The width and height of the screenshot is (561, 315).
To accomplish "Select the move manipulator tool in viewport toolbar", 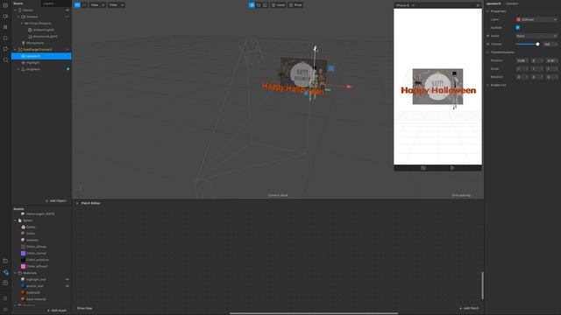I will pos(252,5).
